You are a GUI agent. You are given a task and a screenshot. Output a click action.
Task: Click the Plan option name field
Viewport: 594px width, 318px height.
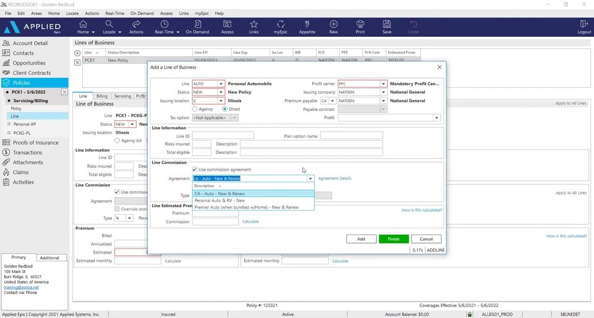pyautogui.click(x=351, y=135)
